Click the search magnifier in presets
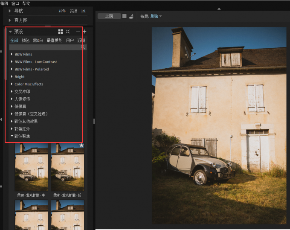This screenshot has height=230, width=290. (x=83, y=47)
